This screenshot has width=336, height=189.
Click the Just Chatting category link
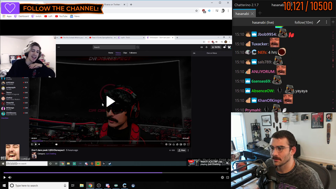[x=51, y=154]
